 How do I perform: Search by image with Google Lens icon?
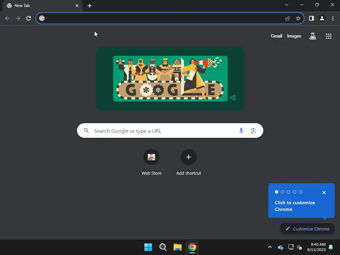click(253, 131)
